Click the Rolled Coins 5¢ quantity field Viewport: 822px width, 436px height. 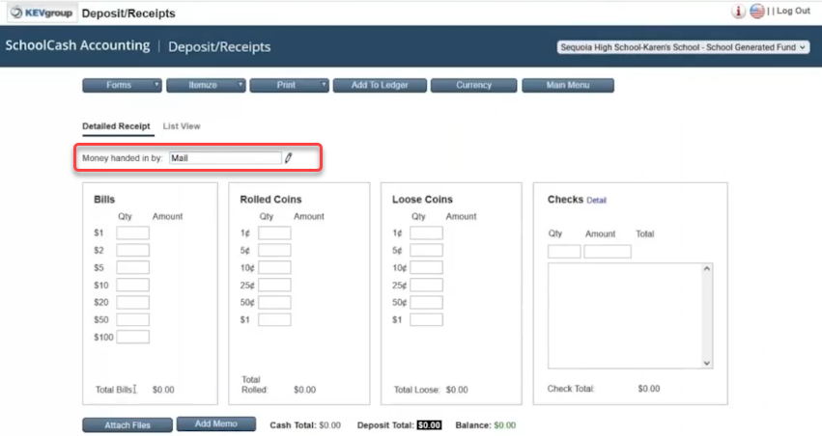coord(274,250)
